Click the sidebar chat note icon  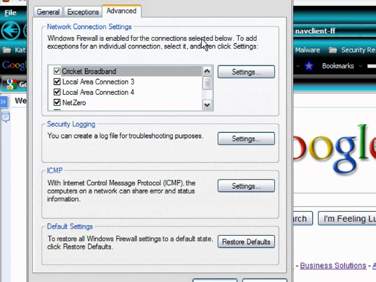[x=5, y=117]
